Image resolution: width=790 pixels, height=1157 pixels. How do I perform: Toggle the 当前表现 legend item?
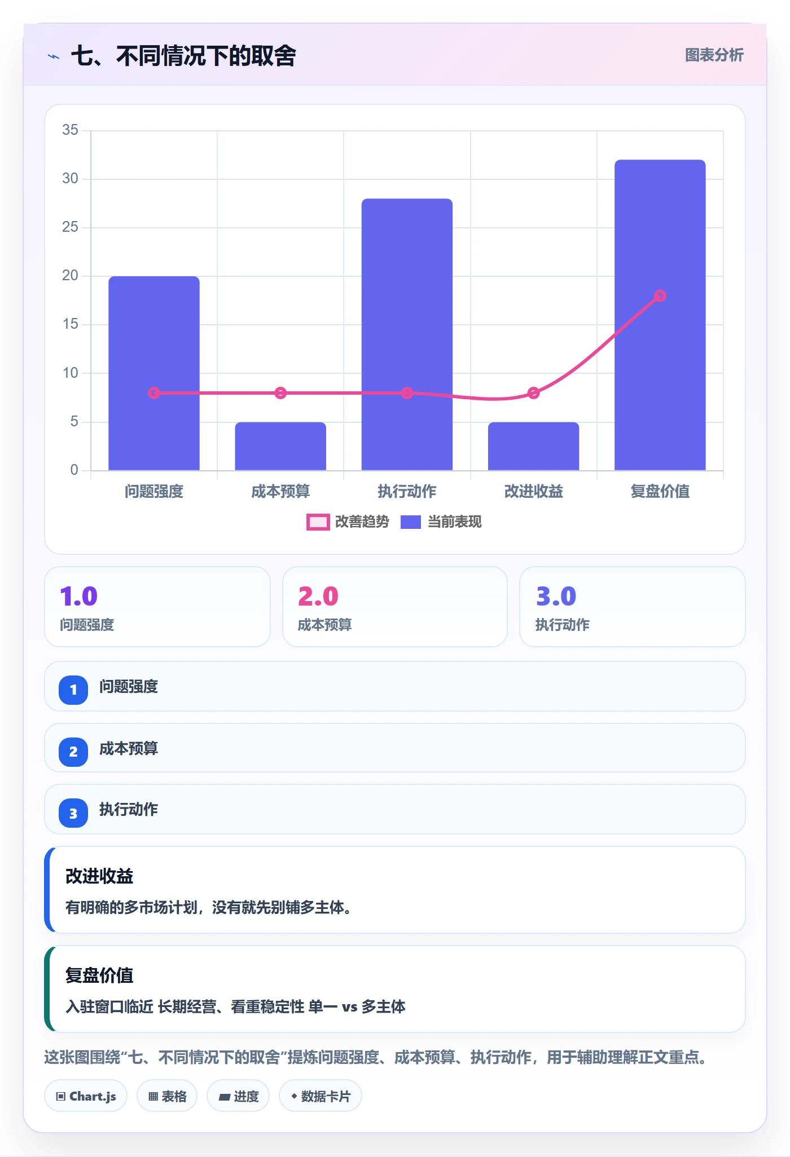[x=441, y=522]
